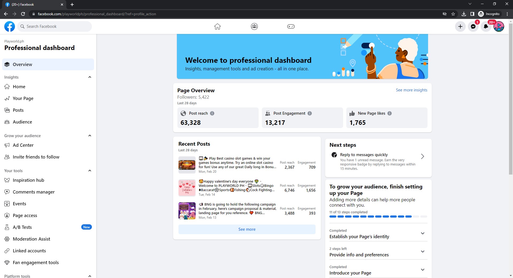Click the New Page likes value 1,765
This screenshot has height=278, width=513.
click(357, 123)
